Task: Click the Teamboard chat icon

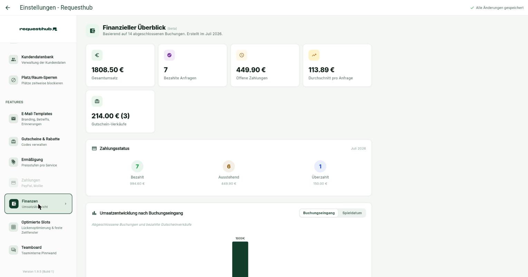Action: click(x=13, y=250)
